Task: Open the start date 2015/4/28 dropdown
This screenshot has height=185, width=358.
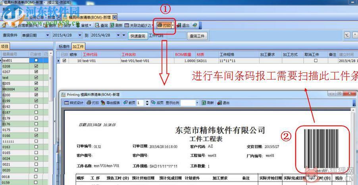Action: click(80, 35)
